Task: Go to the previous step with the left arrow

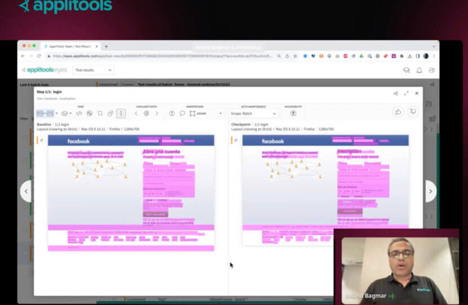Action: pyautogui.click(x=26, y=191)
